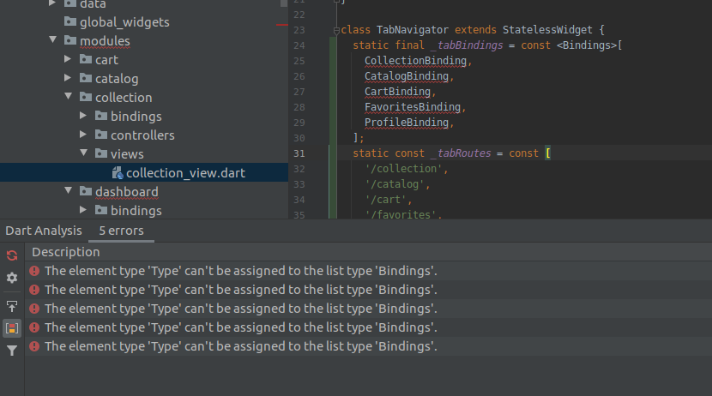Viewport: 712px width, 396px height.
Task: Select the views folder label
Action: (127, 154)
